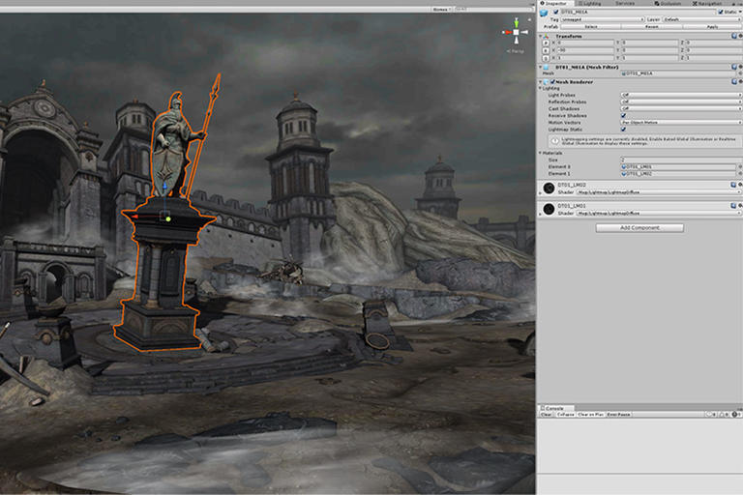Click the Rotation R button in Transform

(x=546, y=50)
